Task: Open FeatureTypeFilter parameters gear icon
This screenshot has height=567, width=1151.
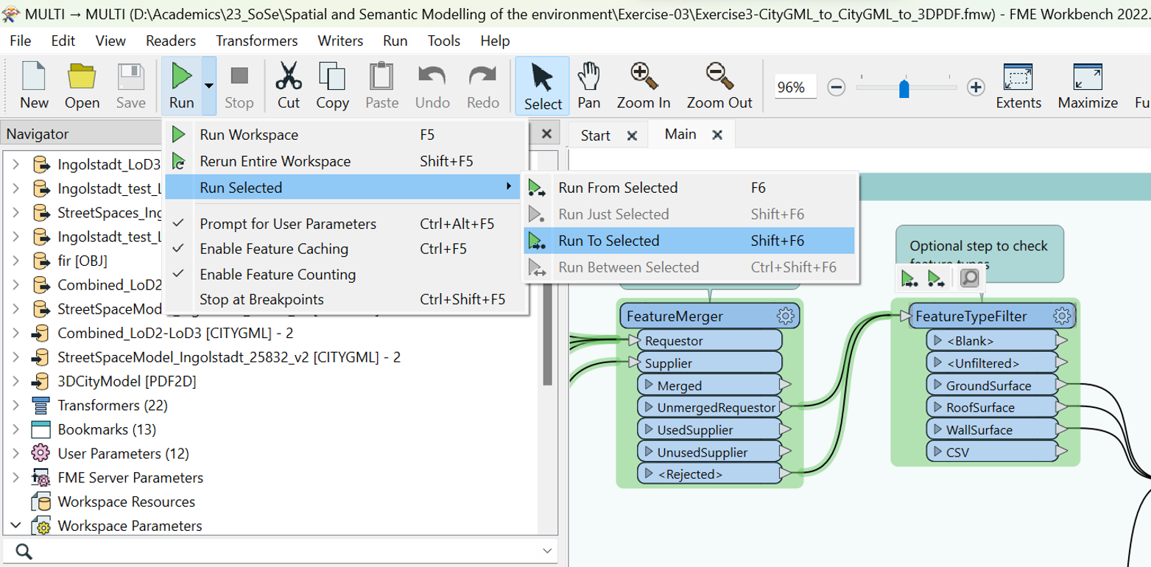Action: point(1061,317)
